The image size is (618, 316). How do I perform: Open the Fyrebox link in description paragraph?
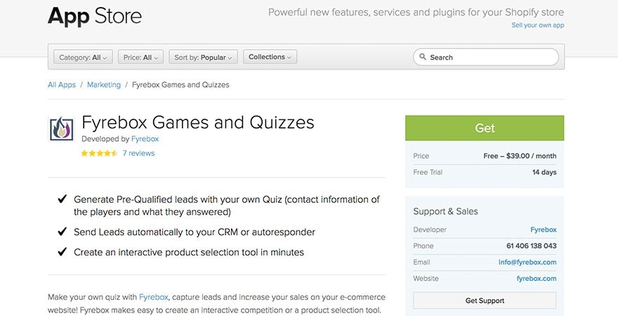[153, 297]
